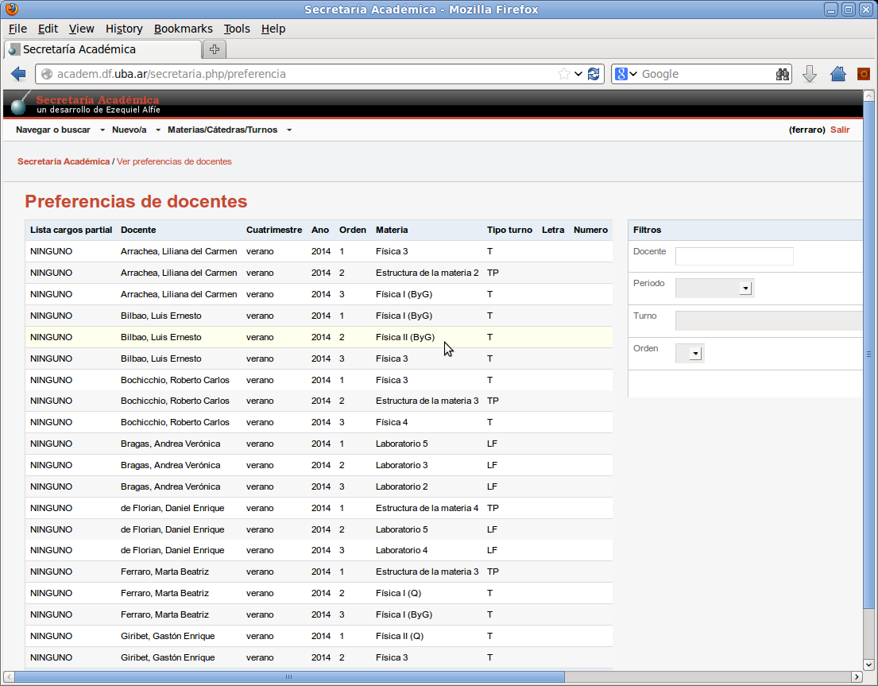
Task: Click the Lista cargos partial header
Action: [71, 231]
